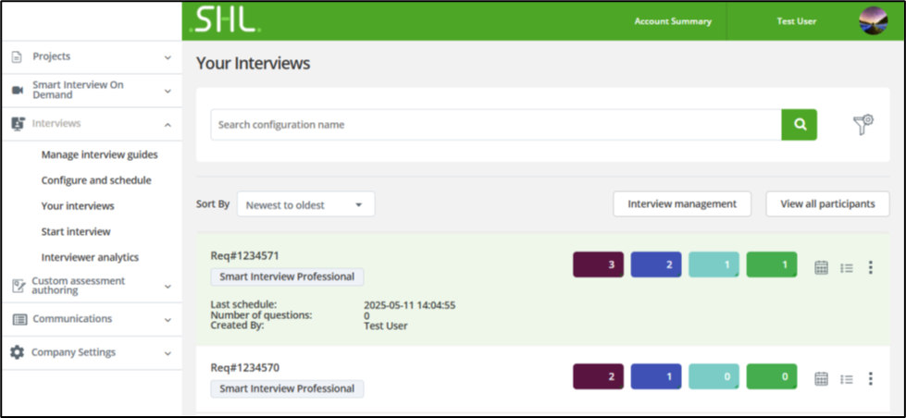The height and width of the screenshot is (418, 906).
Task: Open three-dot menu for Req#1234571
Action: click(870, 267)
